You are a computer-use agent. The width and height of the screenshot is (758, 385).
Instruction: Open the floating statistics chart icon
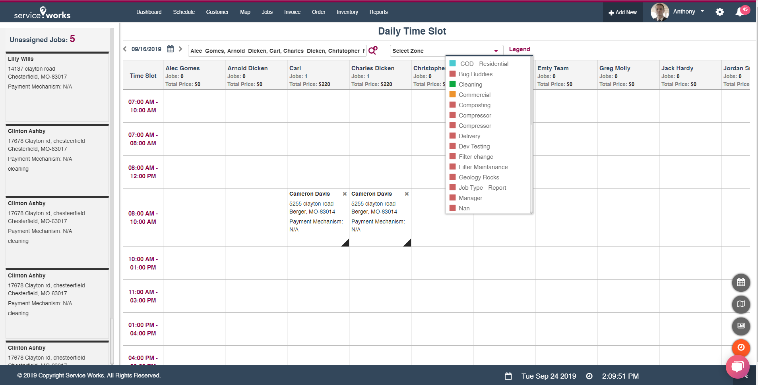pos(740,326)
